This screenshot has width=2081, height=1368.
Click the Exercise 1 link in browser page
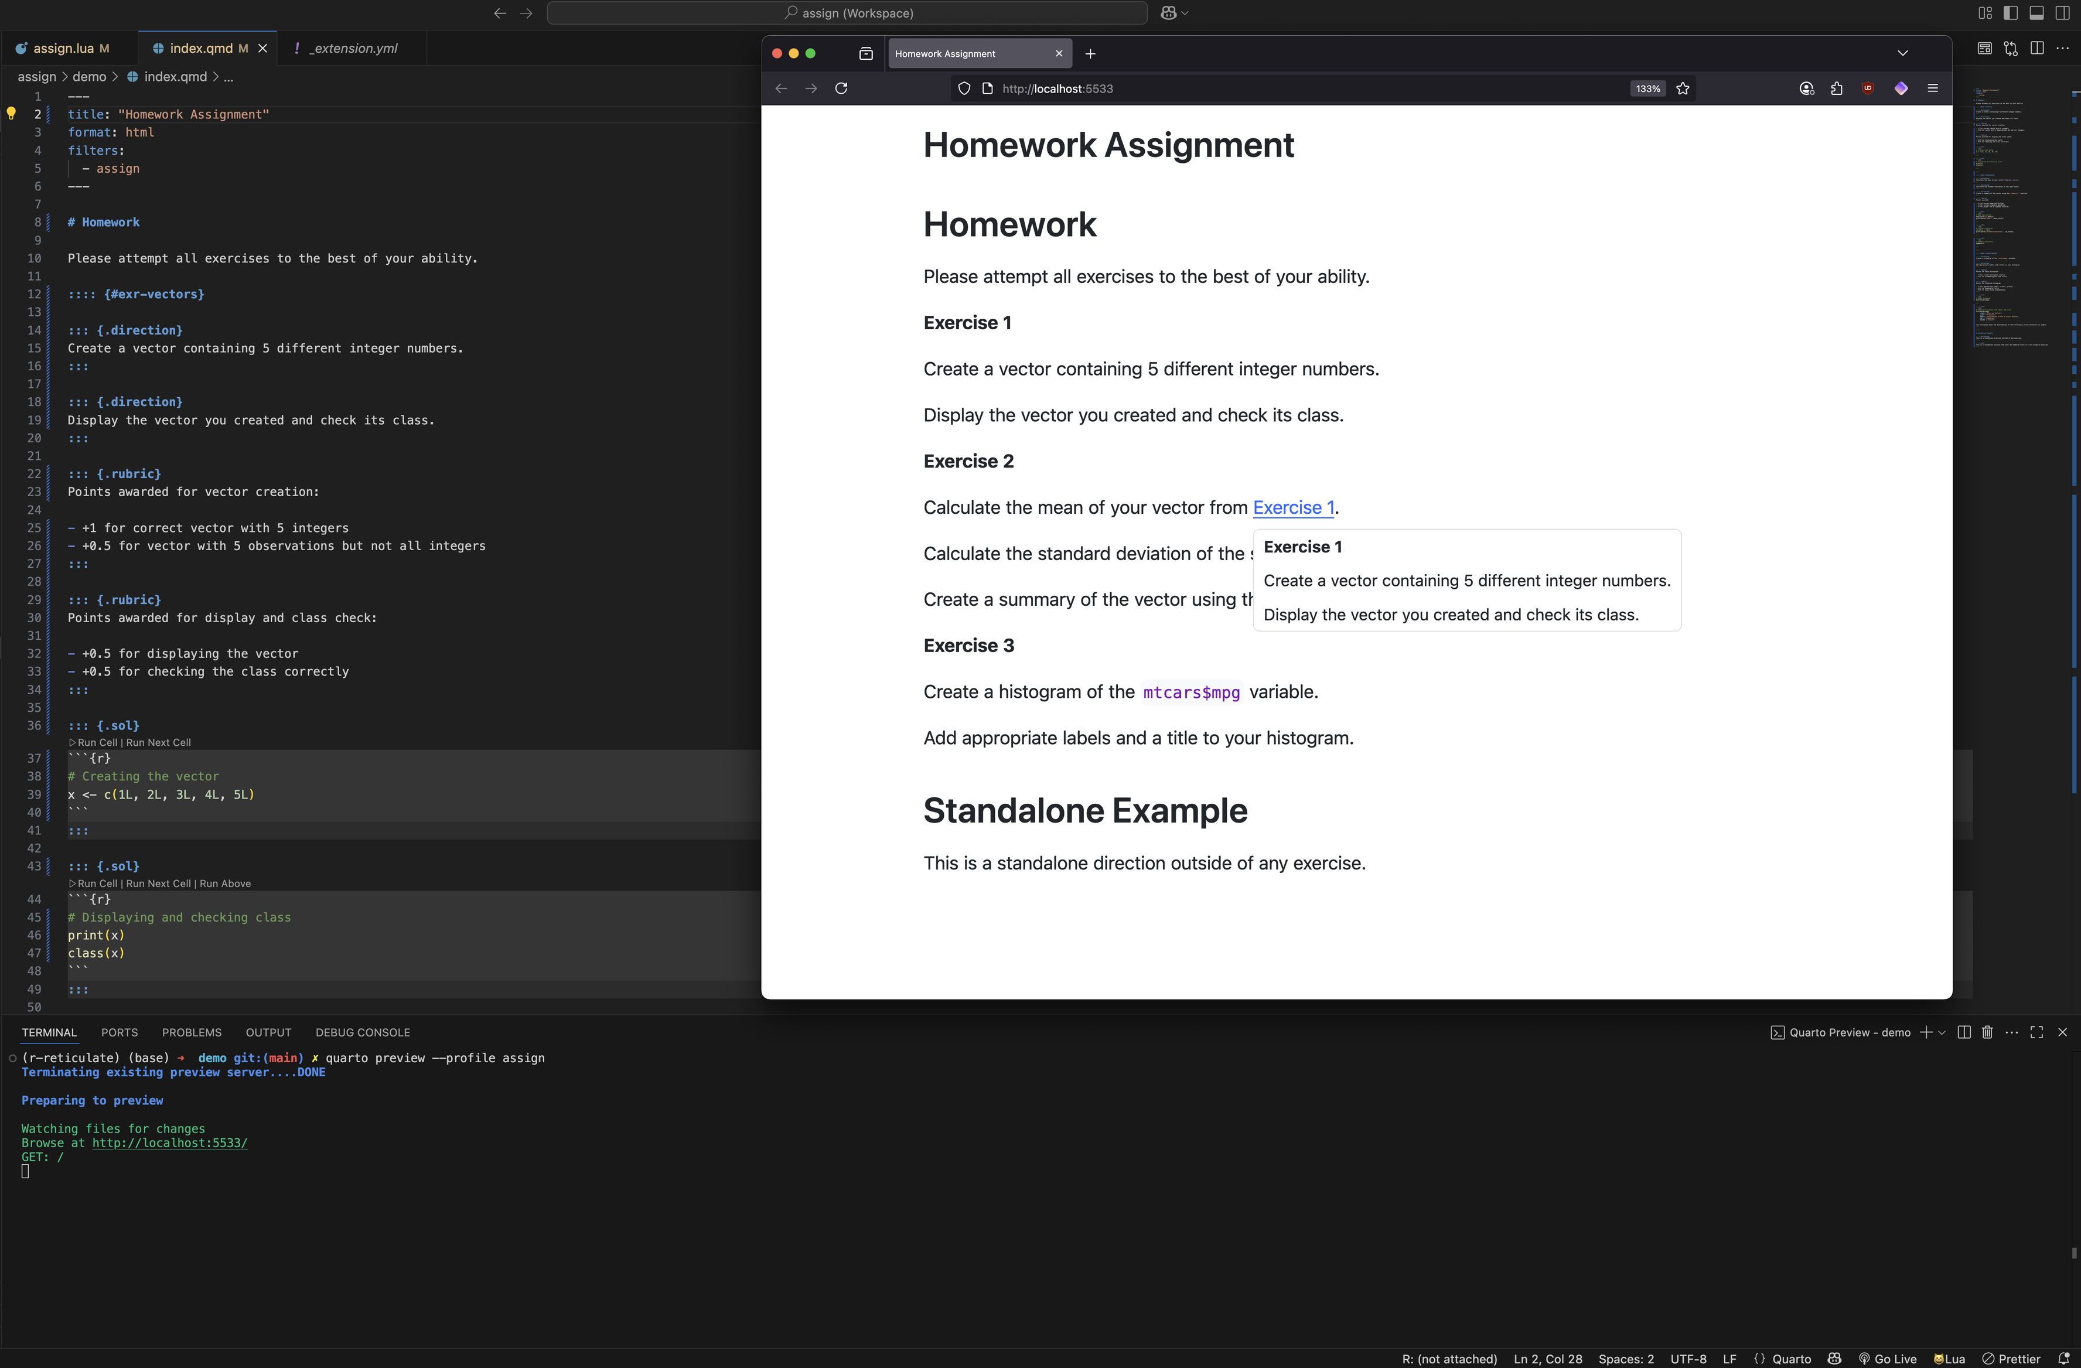tap(1293, 508)
